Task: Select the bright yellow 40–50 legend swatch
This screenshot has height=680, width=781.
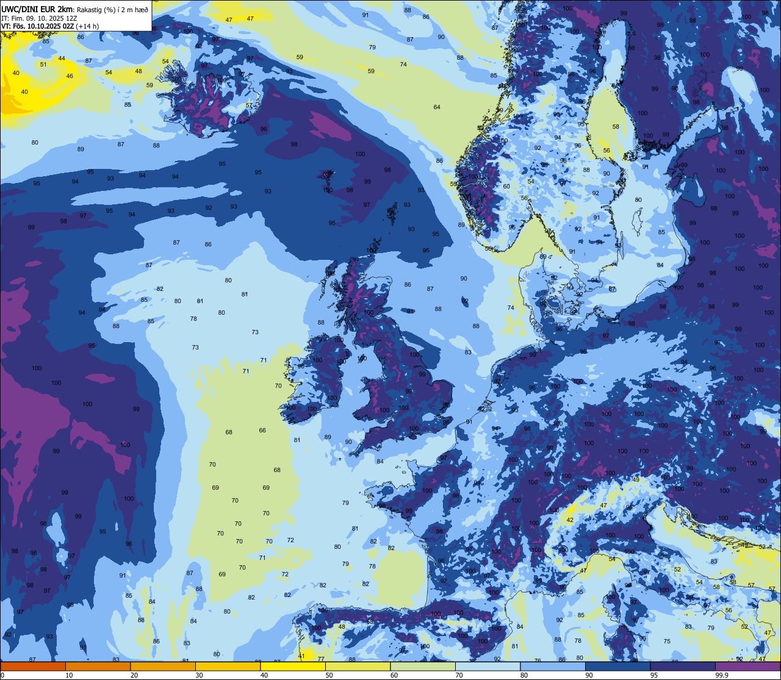Action: point(293,666)
